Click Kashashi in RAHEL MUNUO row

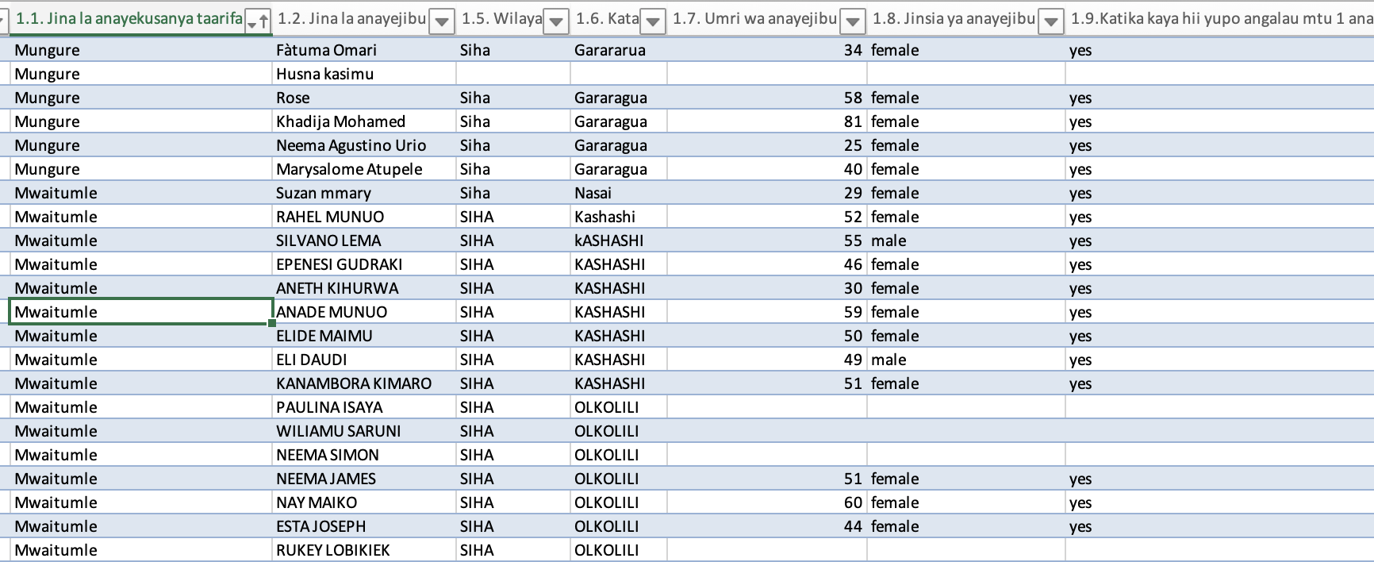pyautogui.click(x=619, y=217)
